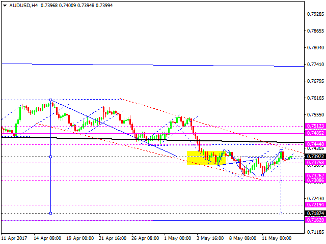
Task: Select the midpoint handle of the rising blue trendline
Action: click(271, 163)
